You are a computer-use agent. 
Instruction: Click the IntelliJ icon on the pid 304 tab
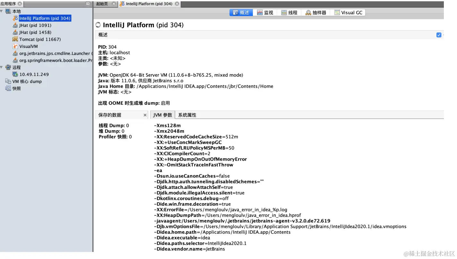coord(122,4)
